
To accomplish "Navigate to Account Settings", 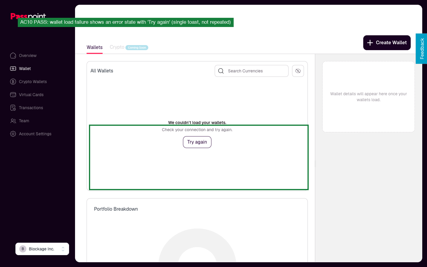I will [x=35, y=134].
